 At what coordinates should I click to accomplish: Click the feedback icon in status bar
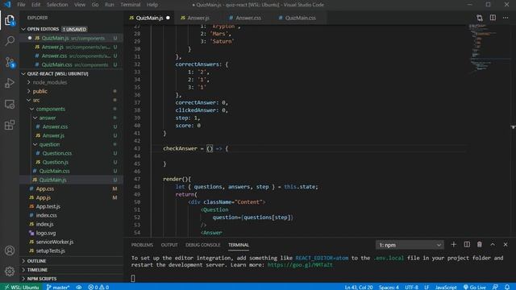495,287
